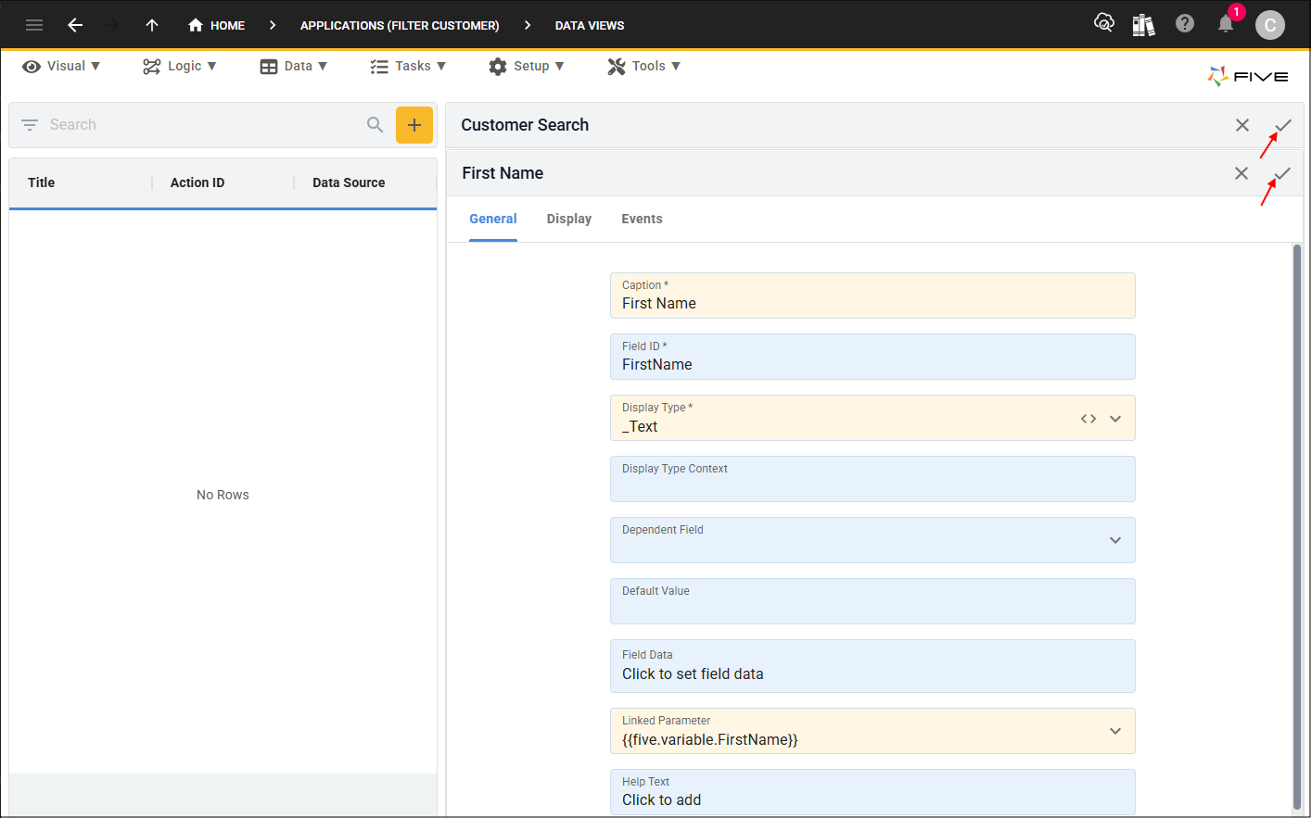The width and height of the screenshot is (1311, 818).
Task: Switch to the Display tab
Action: [x=569, y=219]
